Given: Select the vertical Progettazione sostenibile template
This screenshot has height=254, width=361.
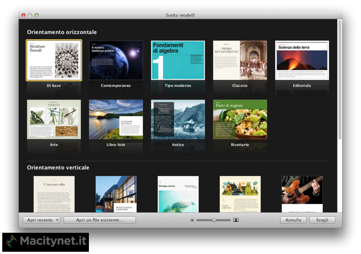Looking at the screenshot, I should click(116, 194).
